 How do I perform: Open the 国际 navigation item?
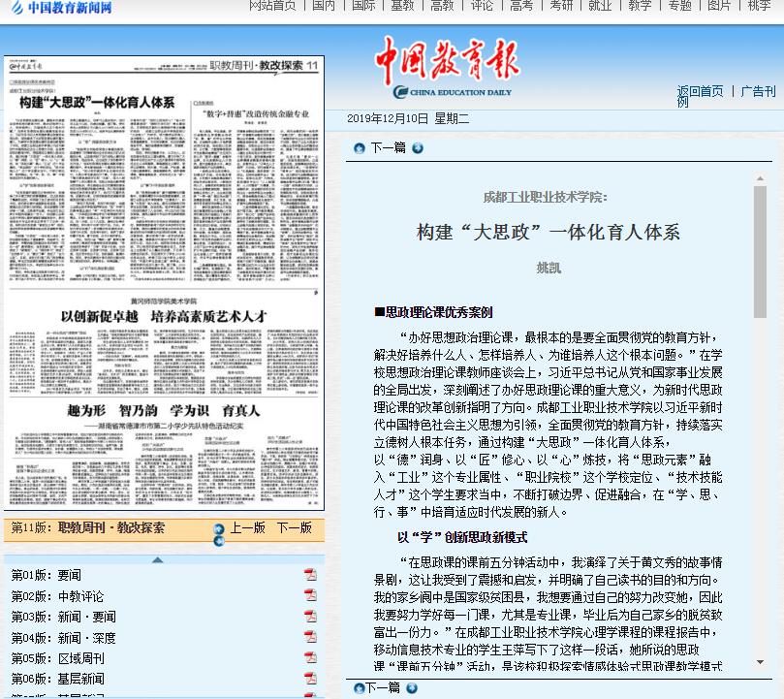(x=363, y=6)
